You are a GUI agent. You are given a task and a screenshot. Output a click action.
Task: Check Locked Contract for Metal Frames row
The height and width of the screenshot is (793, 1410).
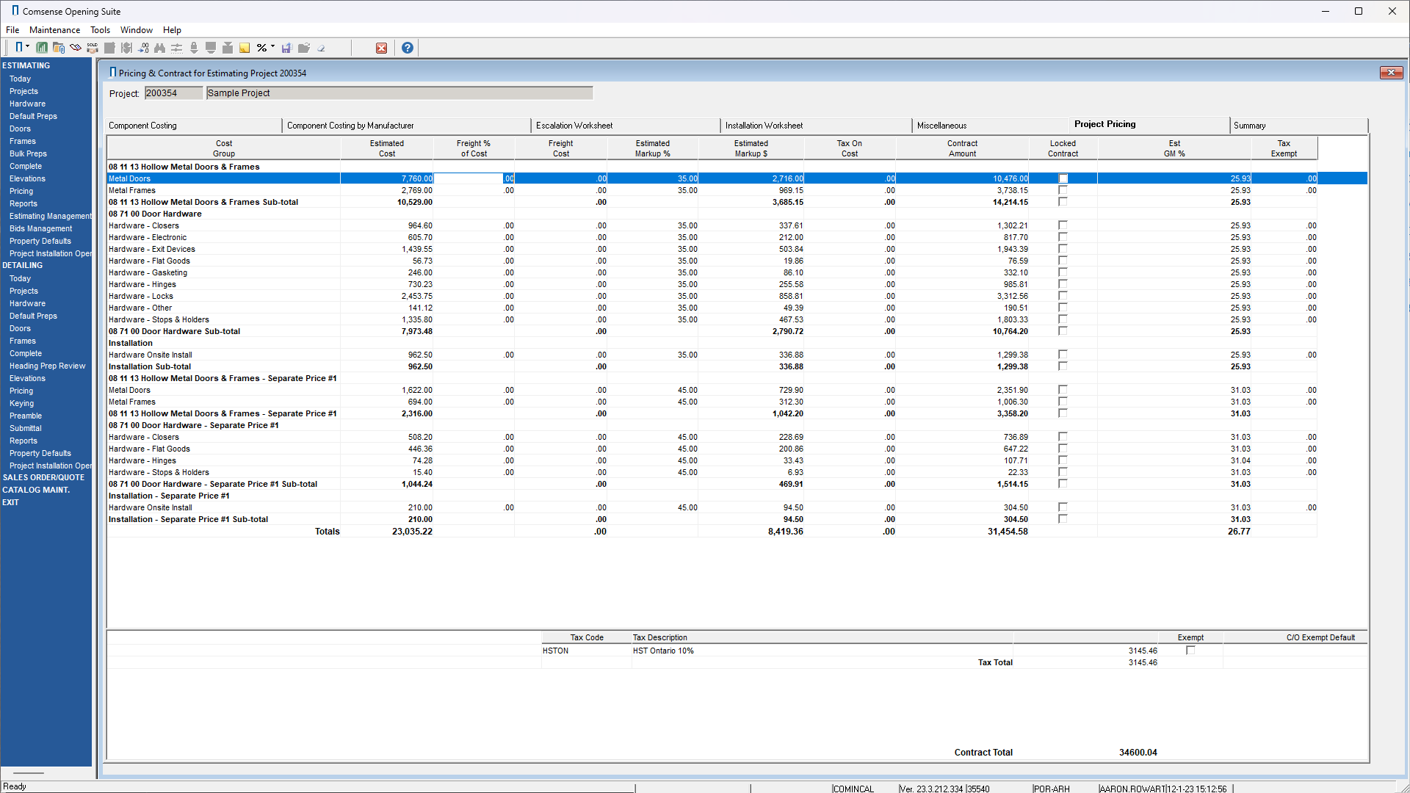1063,190
